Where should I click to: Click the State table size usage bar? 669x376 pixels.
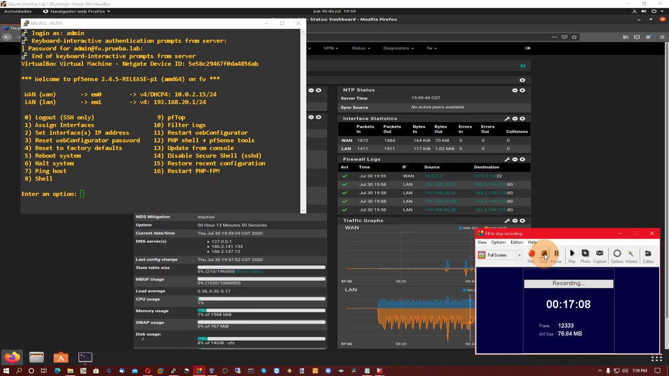261,267
